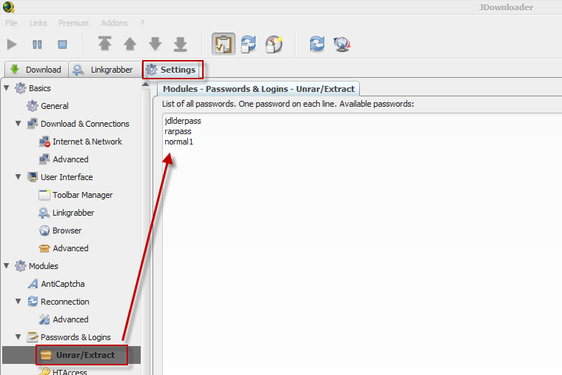Select General settings gear icon

tap(33, 106)
